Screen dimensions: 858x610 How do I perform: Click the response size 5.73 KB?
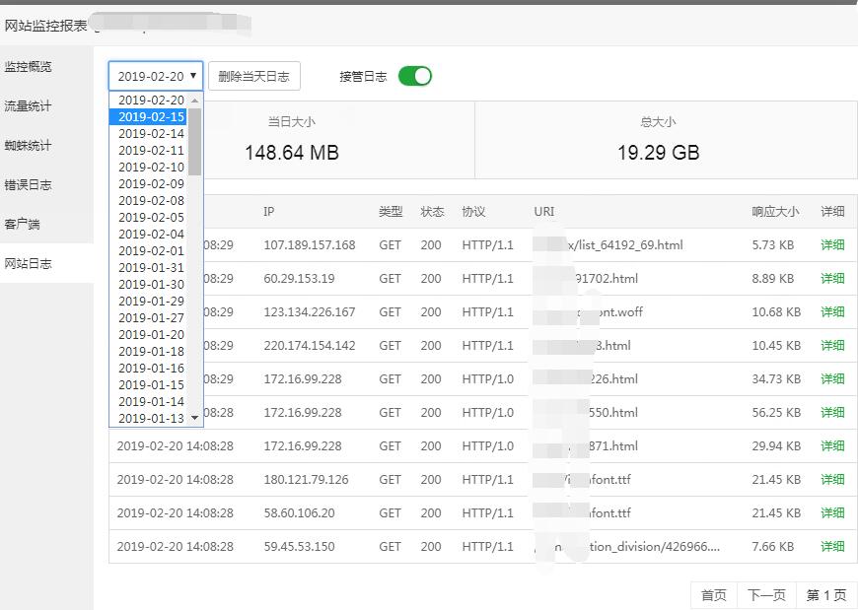[772, 244]
